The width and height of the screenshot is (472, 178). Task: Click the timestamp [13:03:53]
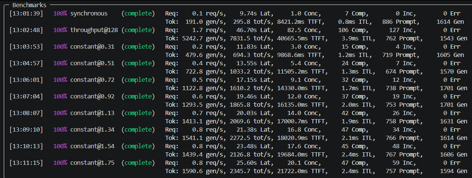[x=26, y=47]
